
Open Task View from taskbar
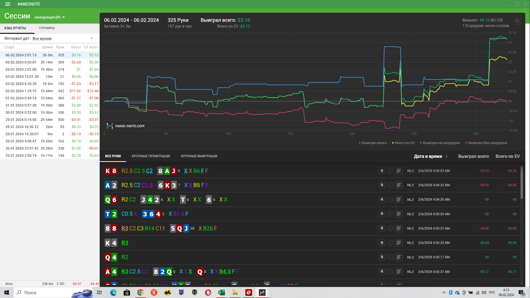[x=99, y=292]
